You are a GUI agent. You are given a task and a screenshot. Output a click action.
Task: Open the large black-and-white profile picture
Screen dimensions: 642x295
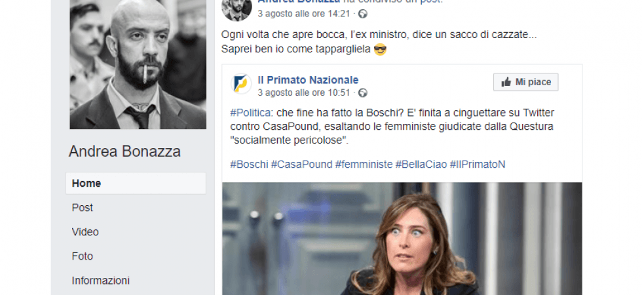tap(138, 64)
